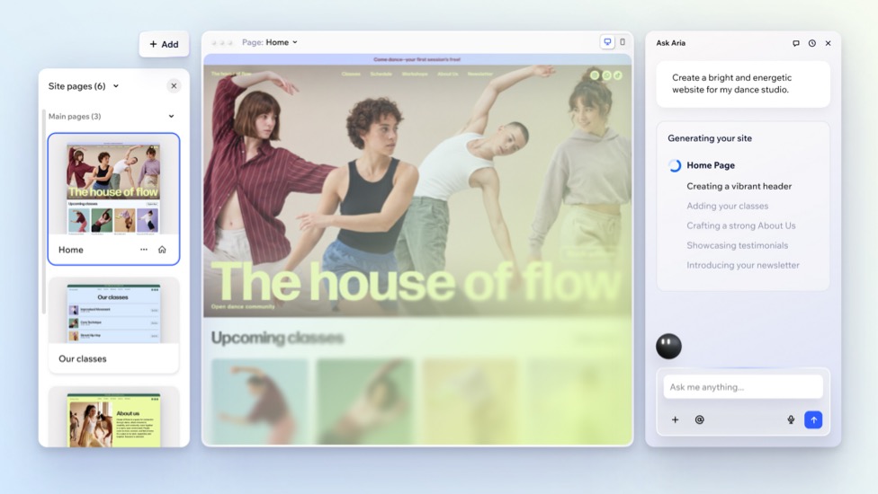The height and width of the screenshot is (494, 878).
Task: Click the Classes nav link in site header
Action: [351, 74]
